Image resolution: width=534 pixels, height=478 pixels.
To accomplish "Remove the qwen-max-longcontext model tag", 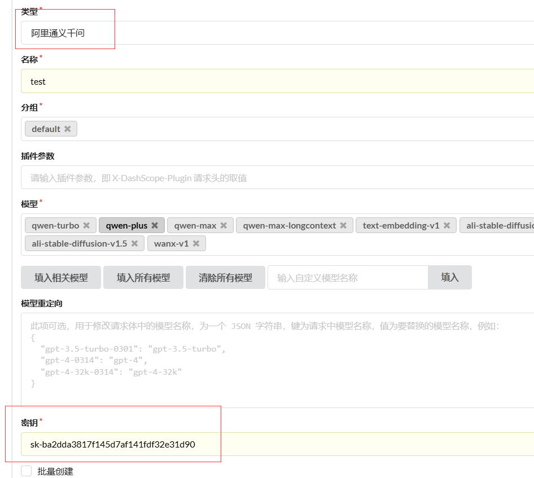I will click(x=343, y=226).
